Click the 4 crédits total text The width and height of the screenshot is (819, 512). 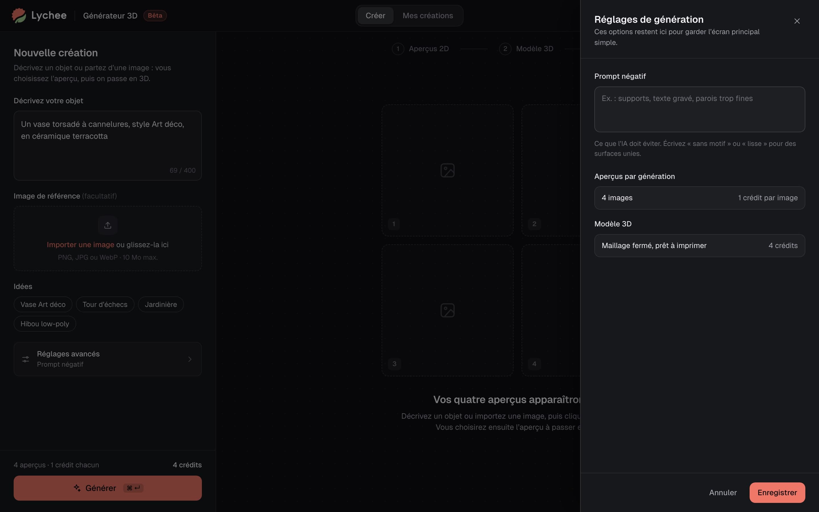[187, 465]
